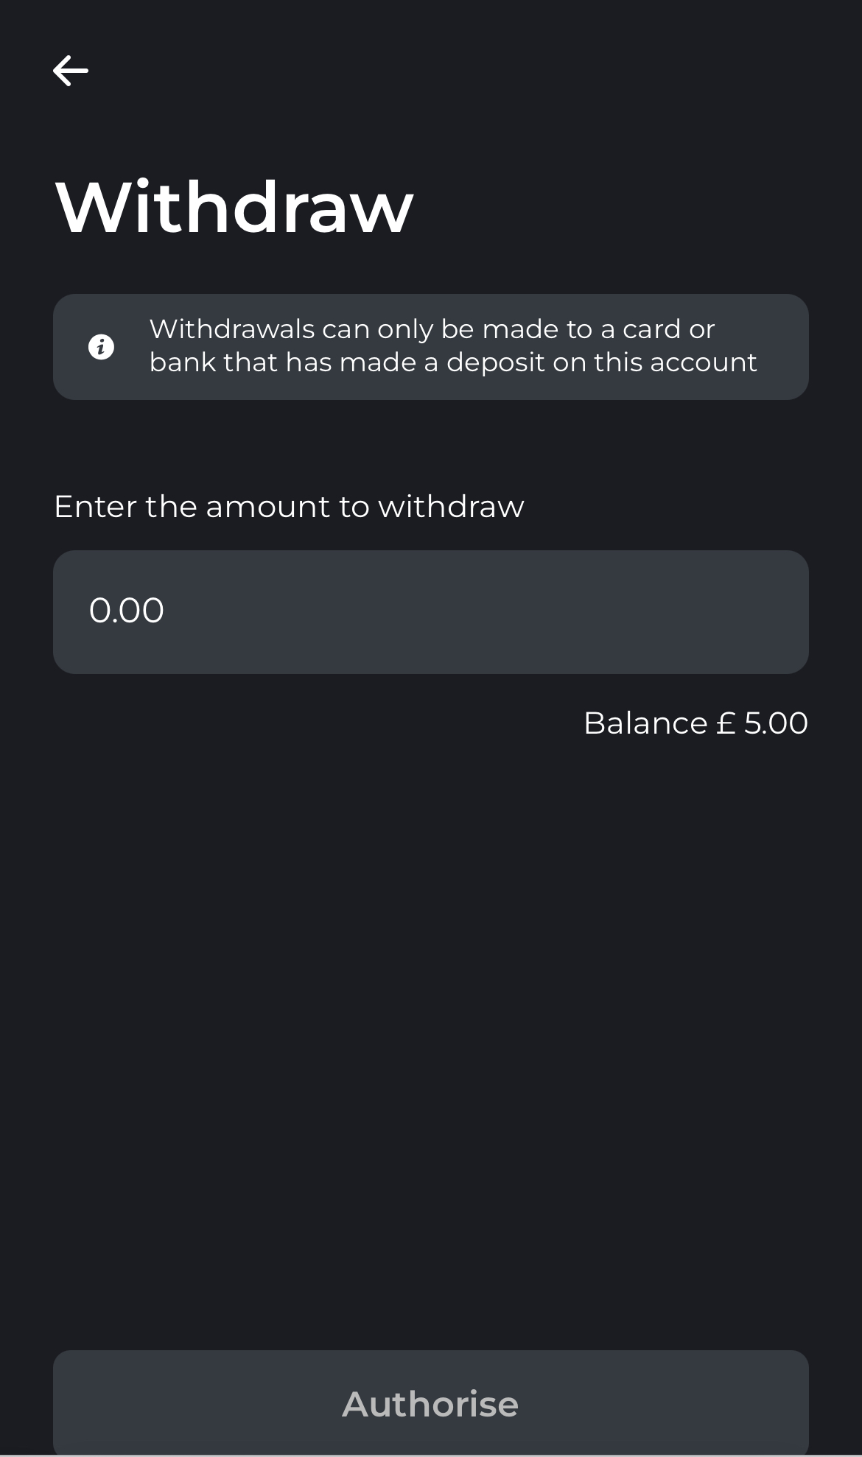Select the grey Authorise bar at the bottom

point(430,1403)
